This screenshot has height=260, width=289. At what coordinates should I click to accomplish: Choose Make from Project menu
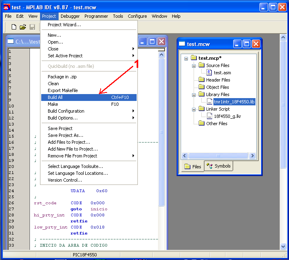89,104
